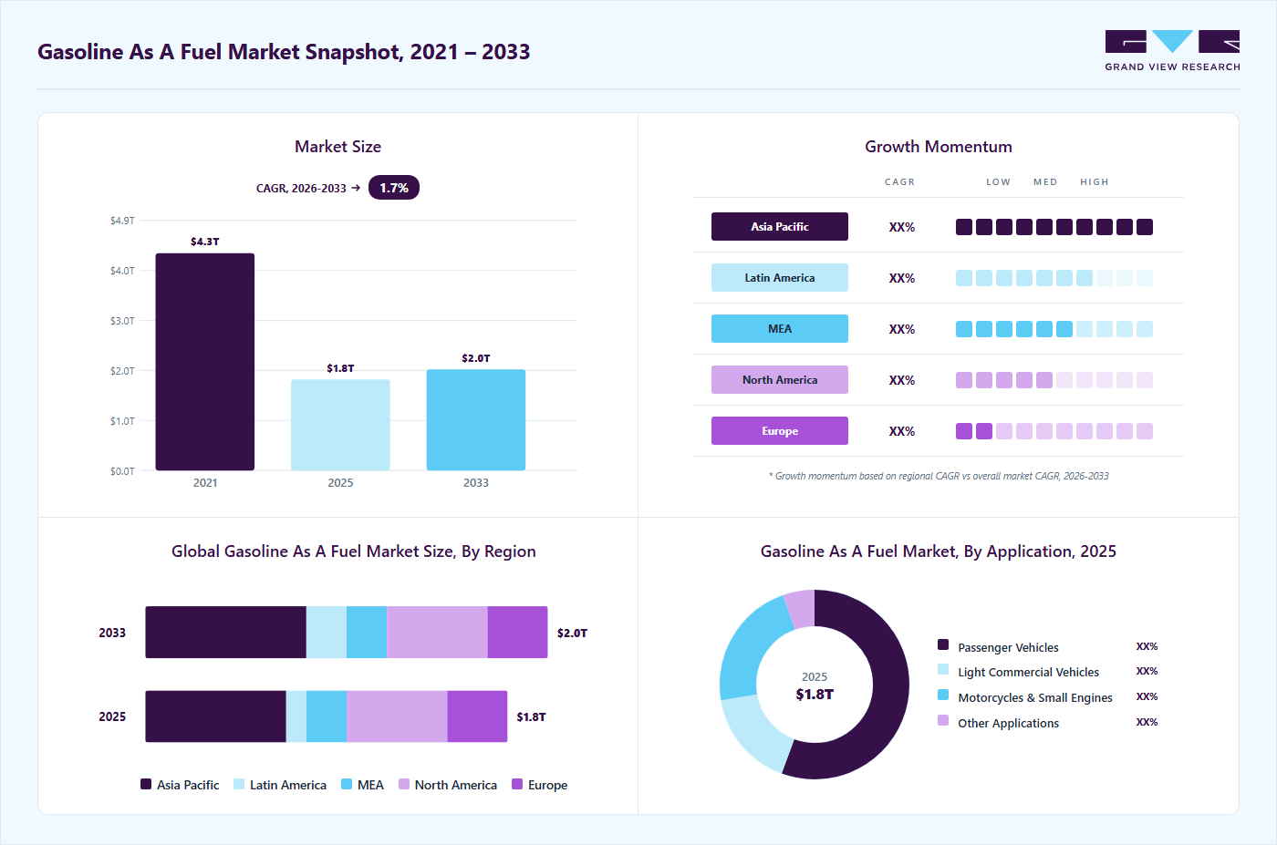Click the Light Commercial Vehicles legend swatch
Screen dimensions: 1277x845
coord(943,669)
